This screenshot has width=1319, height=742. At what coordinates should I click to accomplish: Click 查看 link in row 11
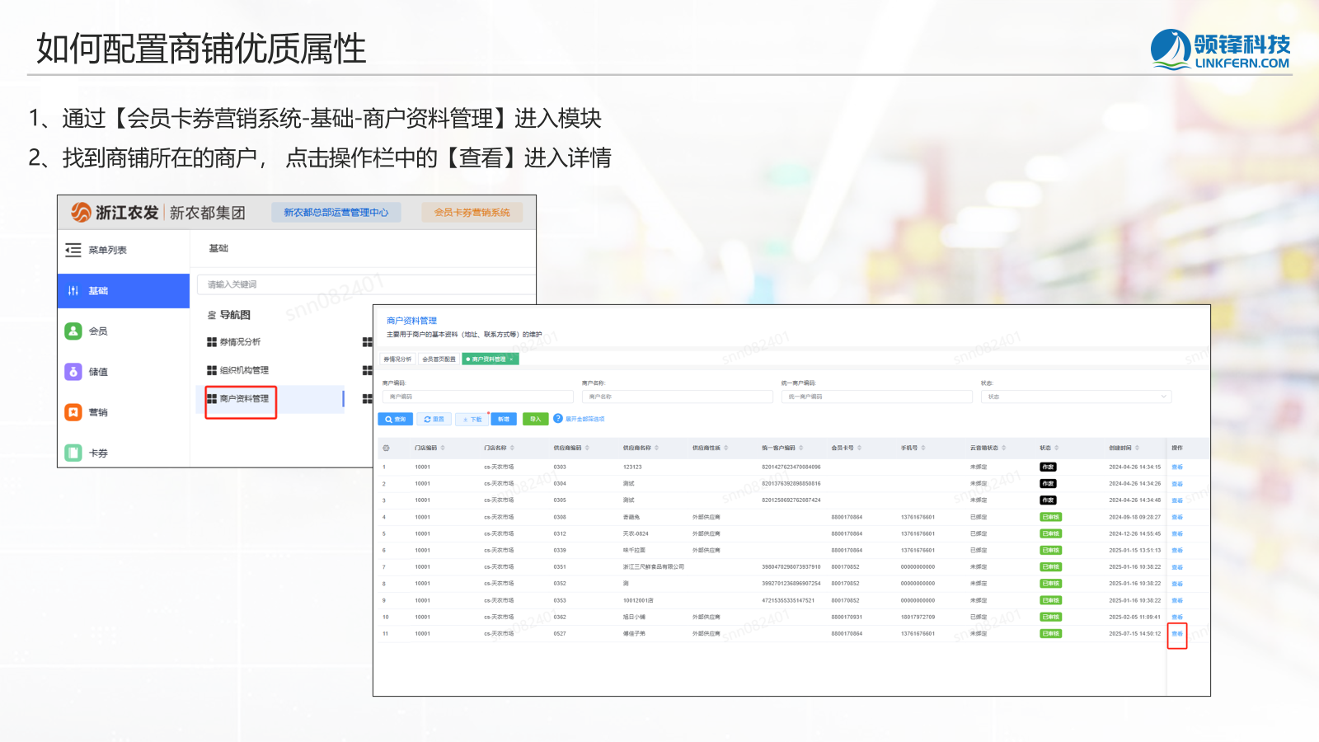[x=1176, y=634]
